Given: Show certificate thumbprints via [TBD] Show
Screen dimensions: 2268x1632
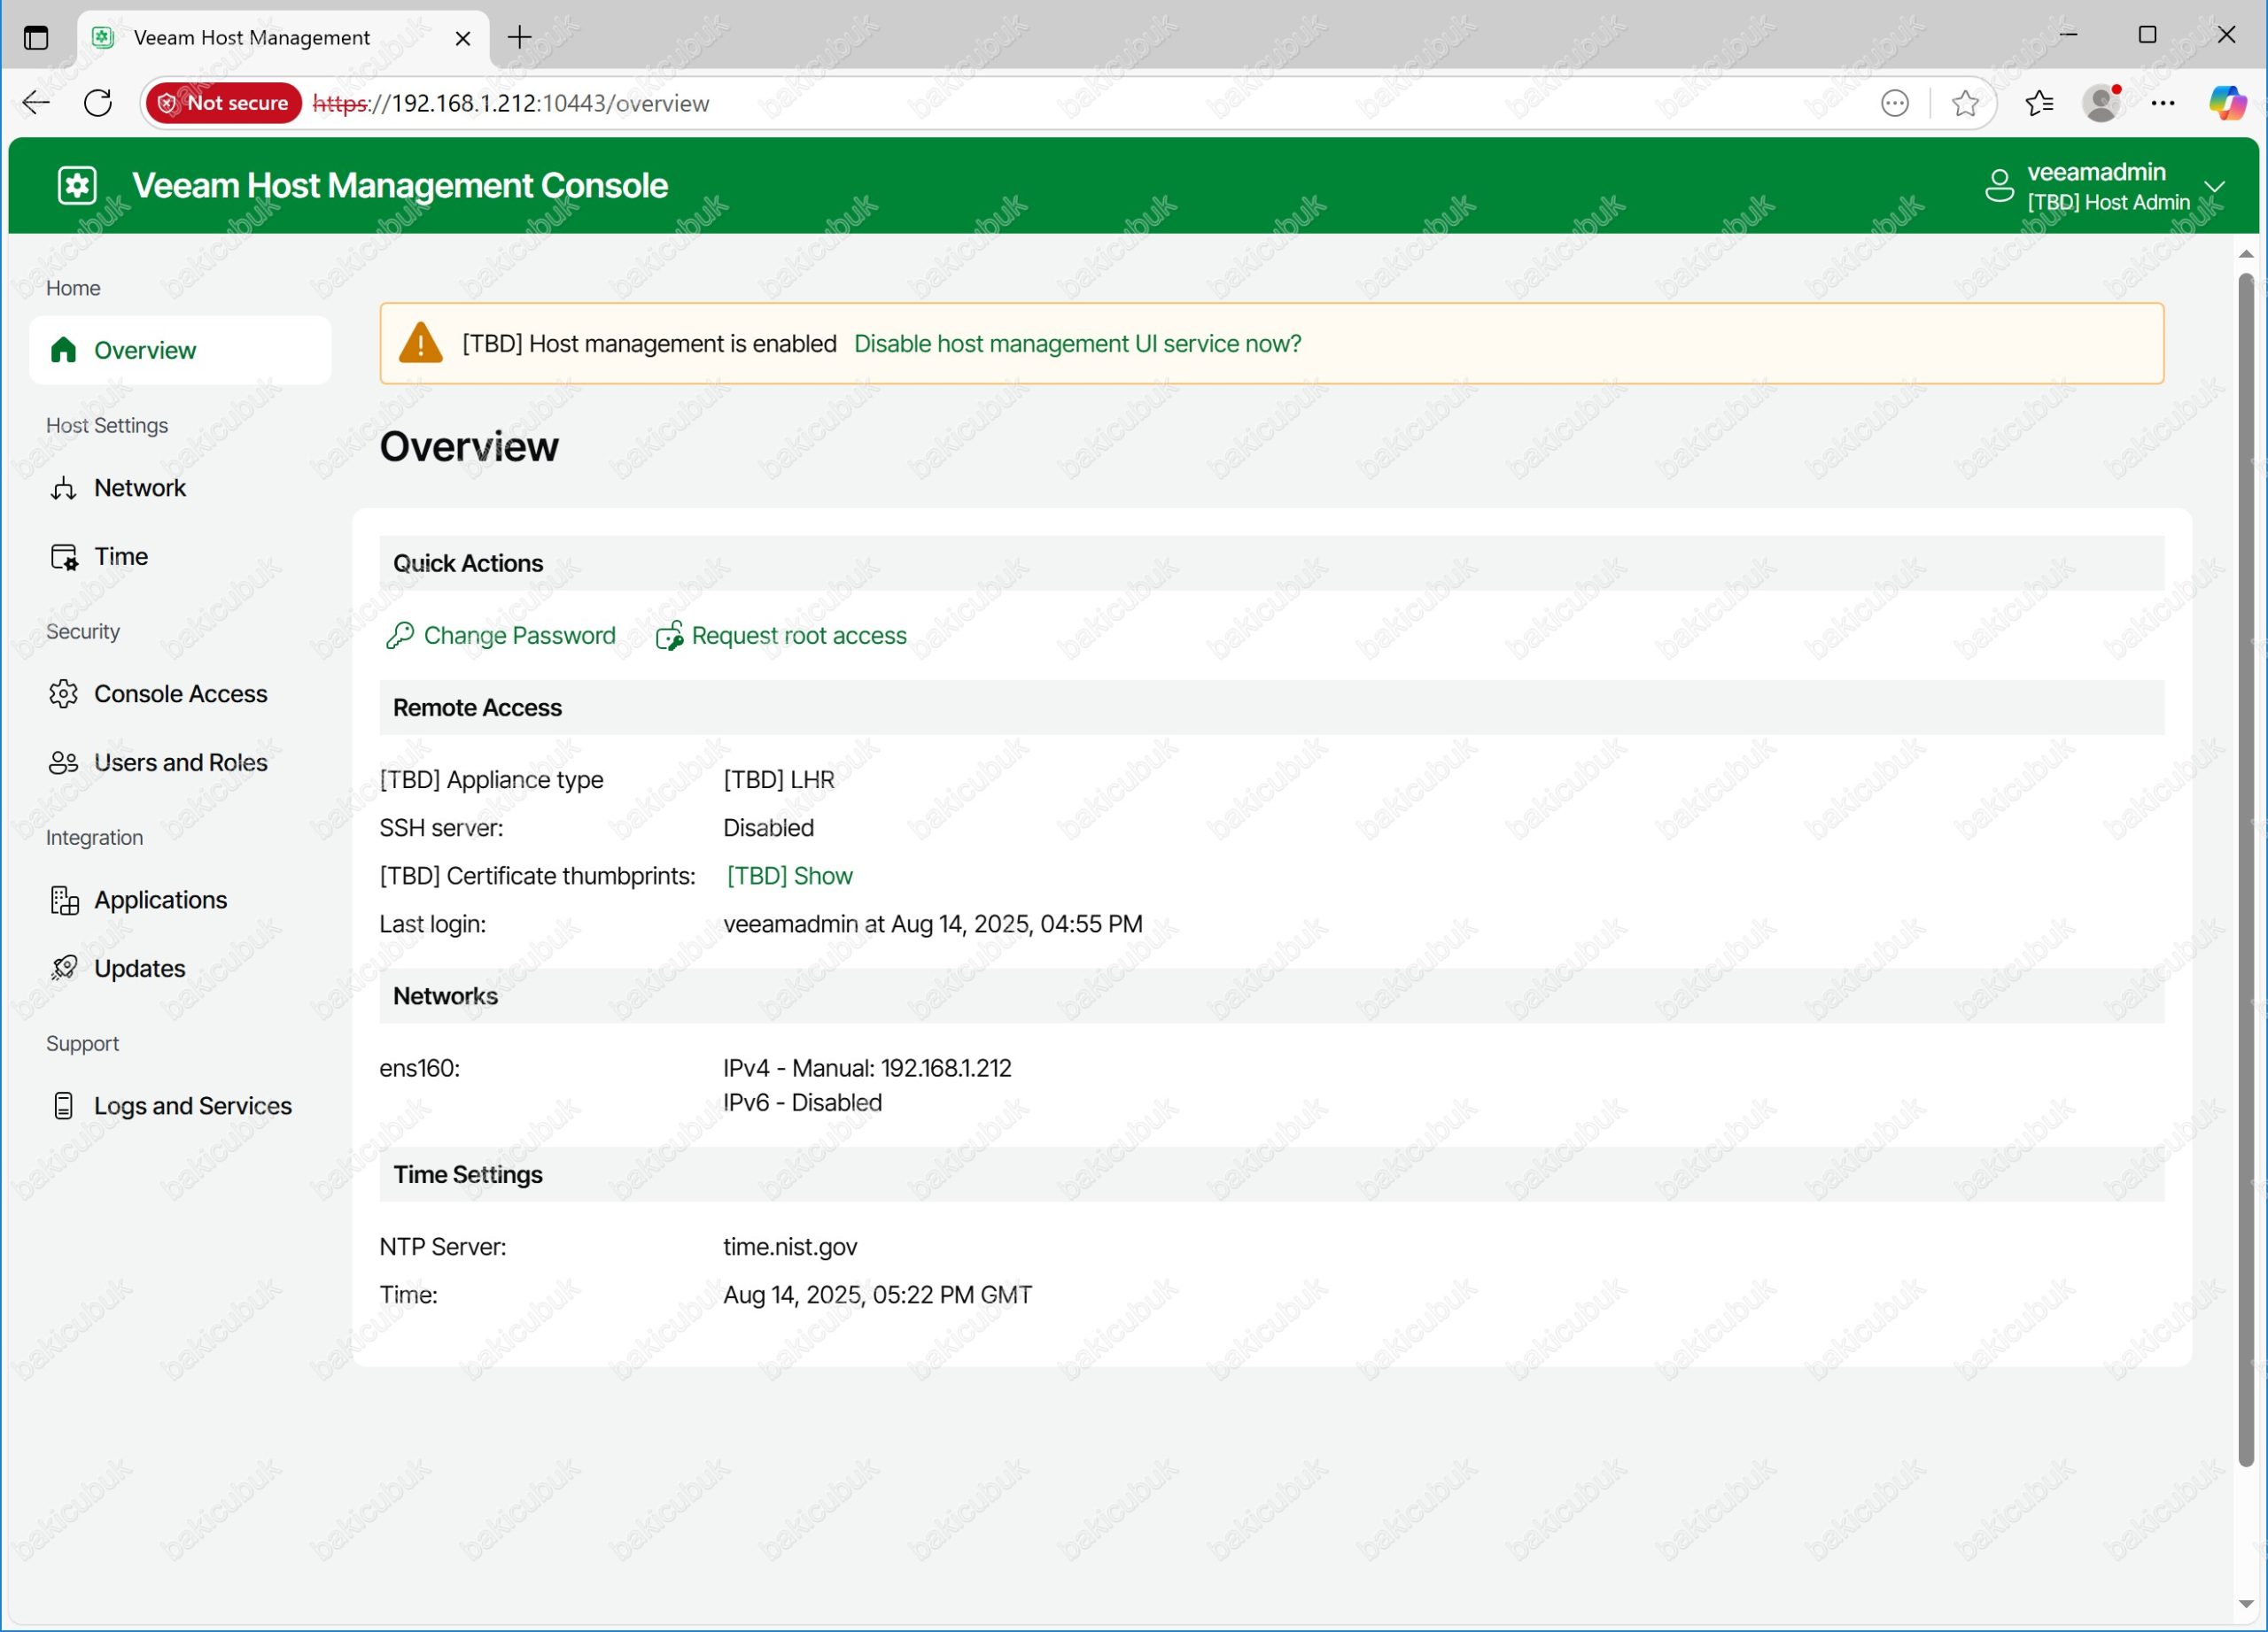Looking at the screenshot, I should point(789,877).
